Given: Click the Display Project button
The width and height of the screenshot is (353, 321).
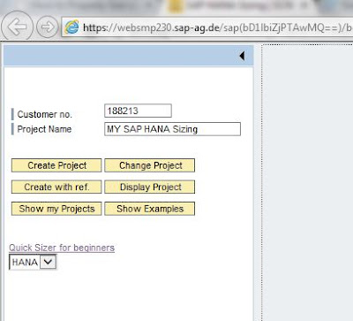Looking at the screenshot, I should tap(150, 187).
